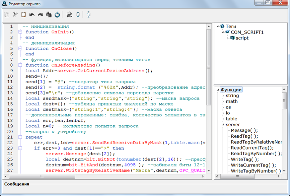
Task: Click the disabled Copy icon in toolbar
Action: click(x=7, y=15)
